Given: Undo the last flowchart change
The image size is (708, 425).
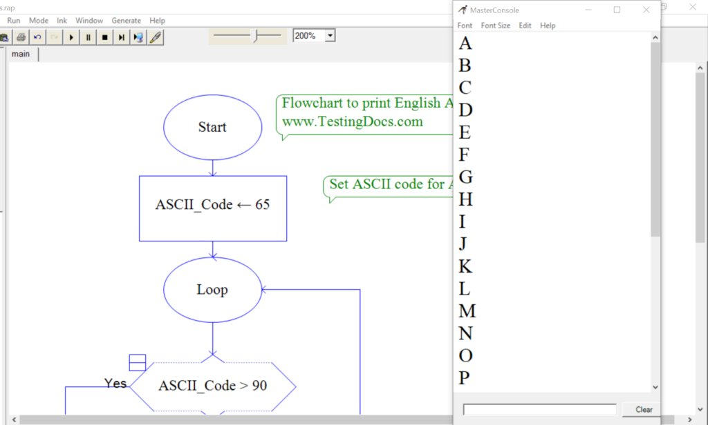Looking at the screenshot, I should (38, 37).
